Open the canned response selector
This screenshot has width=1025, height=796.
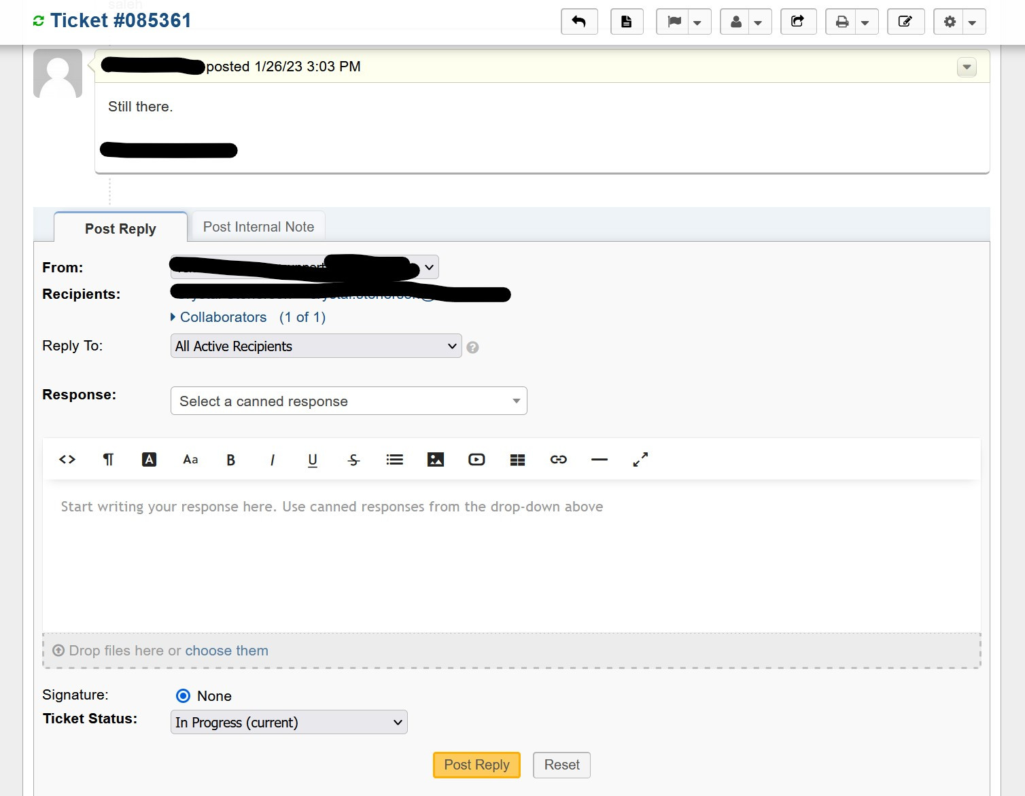(349, 401)
